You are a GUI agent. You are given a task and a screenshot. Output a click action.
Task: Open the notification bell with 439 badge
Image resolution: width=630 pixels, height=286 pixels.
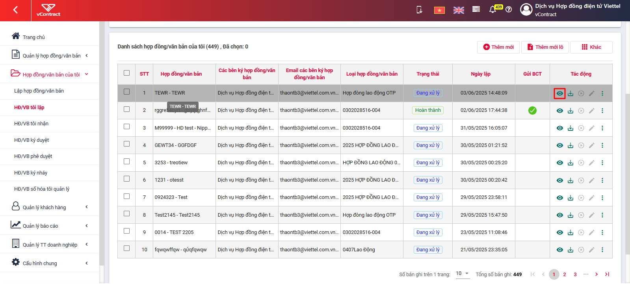492,9
